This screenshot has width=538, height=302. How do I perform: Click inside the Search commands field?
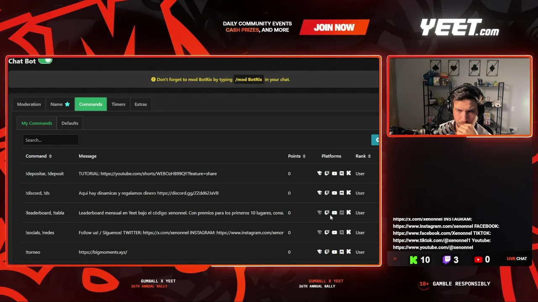tap(51, 140)
